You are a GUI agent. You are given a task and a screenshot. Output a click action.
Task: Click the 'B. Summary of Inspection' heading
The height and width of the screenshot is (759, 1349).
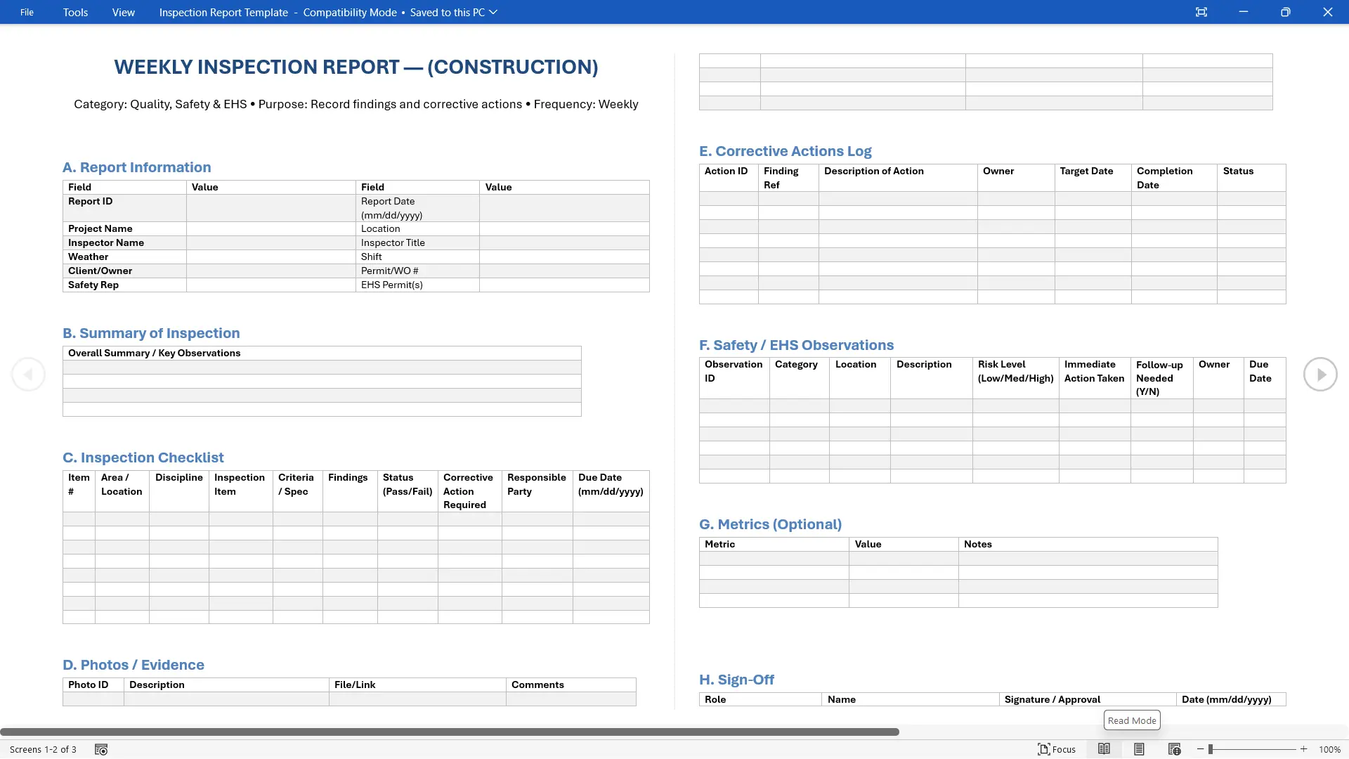click(151, 333)
